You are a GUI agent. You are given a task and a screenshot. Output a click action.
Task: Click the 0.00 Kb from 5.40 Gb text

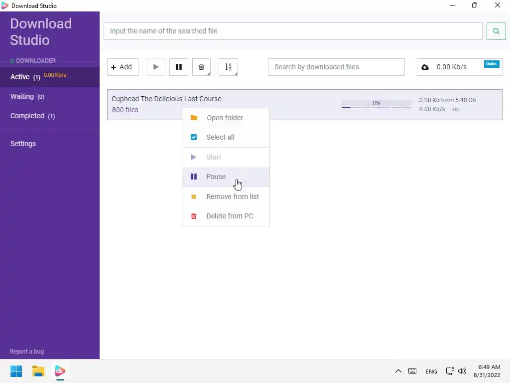448,100
